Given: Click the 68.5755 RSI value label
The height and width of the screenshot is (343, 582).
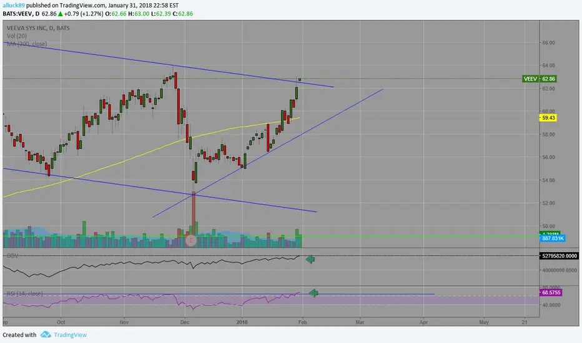Looking at the screenshot, I should (551, 292).
